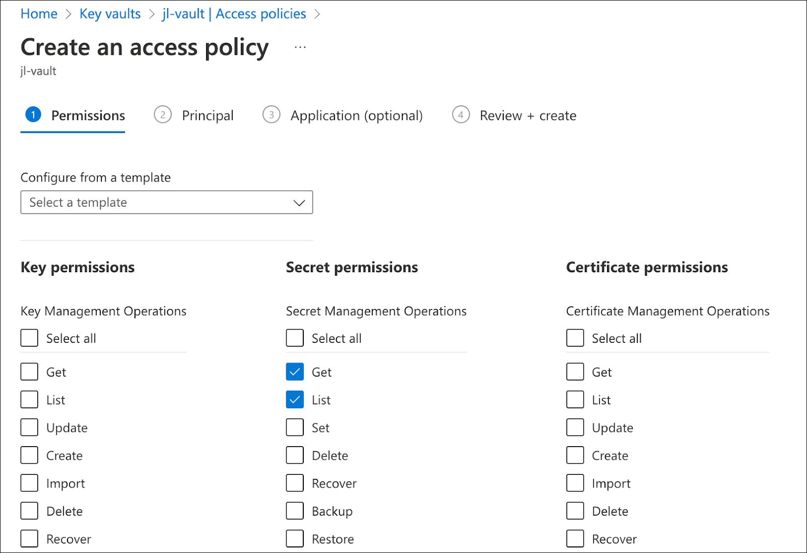Check Select all under Key Management Operations
The image size is (807, 553).
(x=29, y=338)
